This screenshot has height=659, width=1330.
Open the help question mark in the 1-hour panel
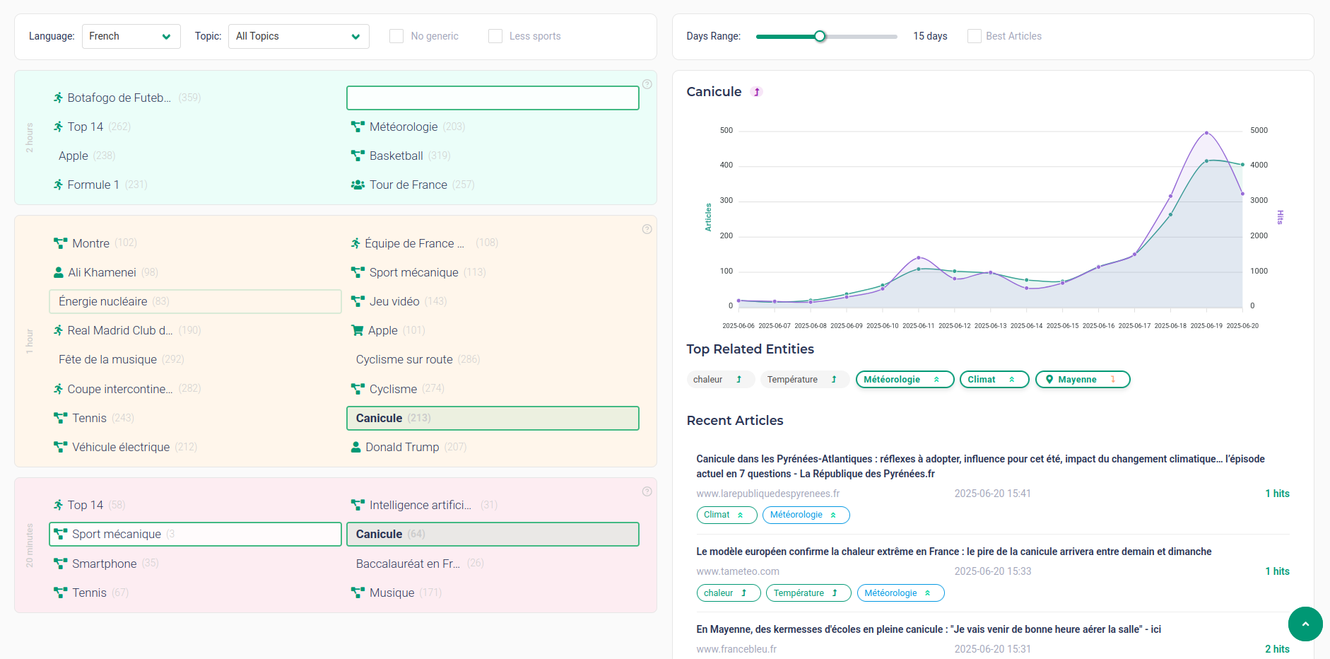tap(647, 229)
